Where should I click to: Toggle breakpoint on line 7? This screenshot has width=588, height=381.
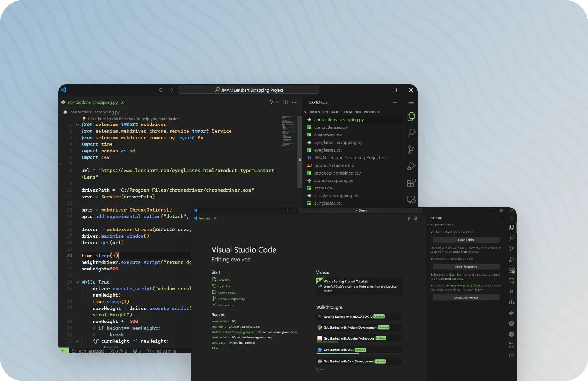pos(60,164)
